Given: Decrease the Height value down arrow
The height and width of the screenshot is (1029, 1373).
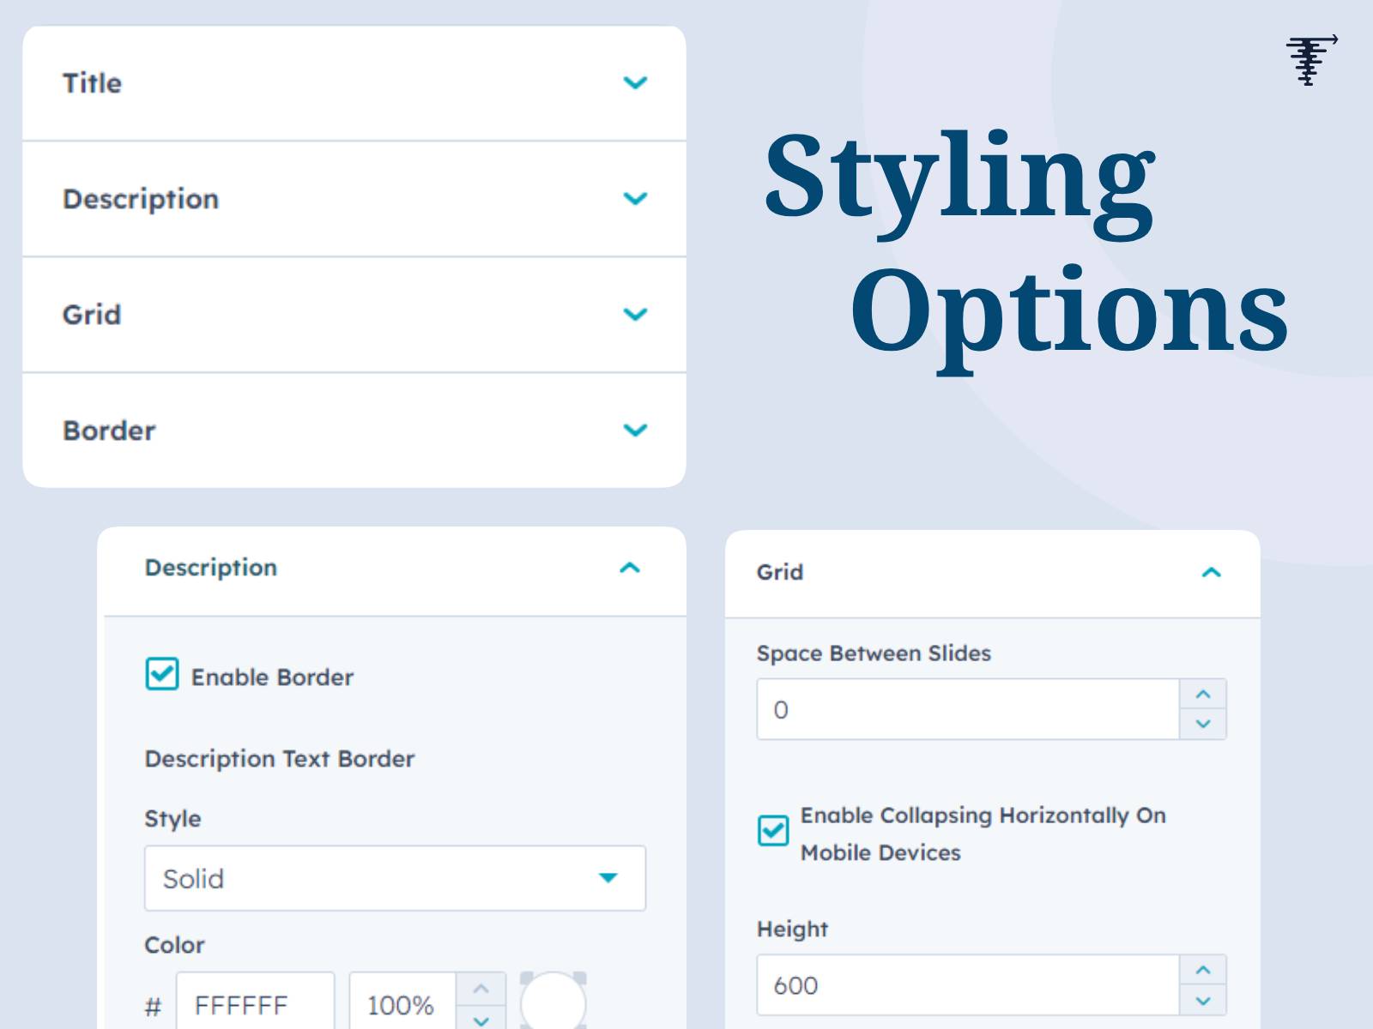Looking at the screenshot, I should click(x=1203, y=1001).
